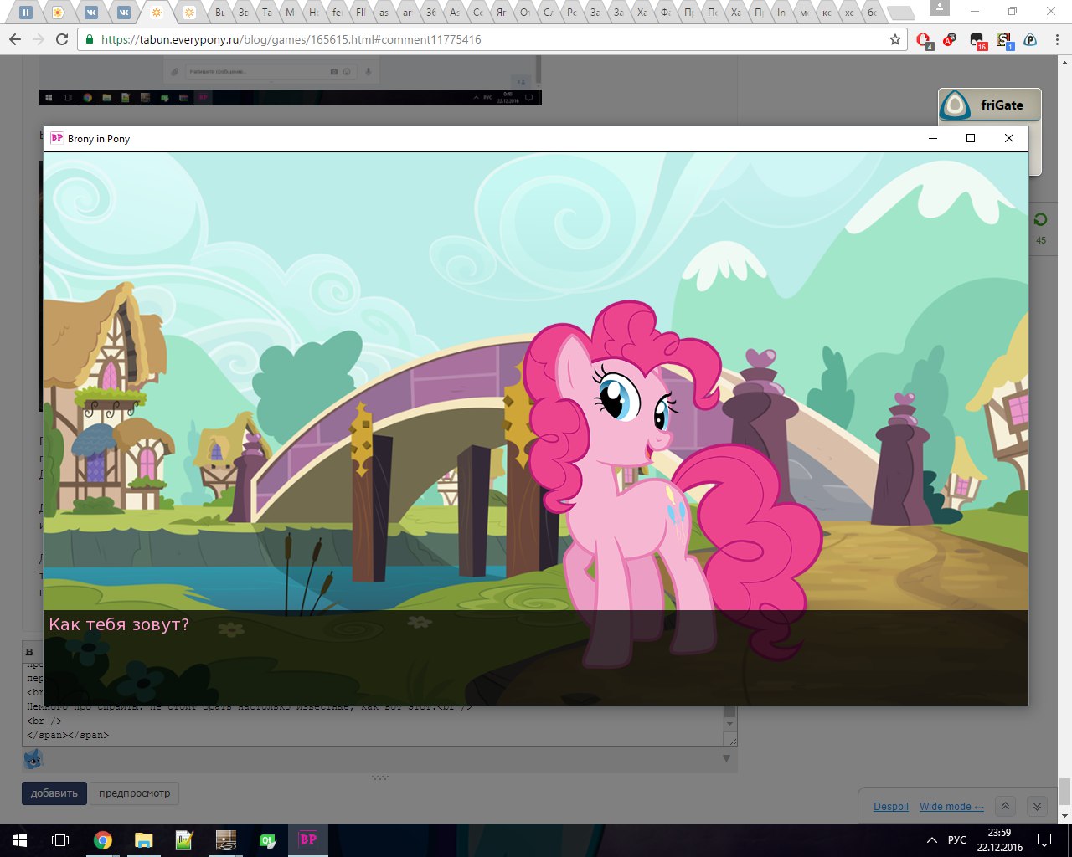Image resolution: width=1072 pixels, height=857 pixels.
Task: Click the Brony in Pony title-bar app icon
Action: 57,138
